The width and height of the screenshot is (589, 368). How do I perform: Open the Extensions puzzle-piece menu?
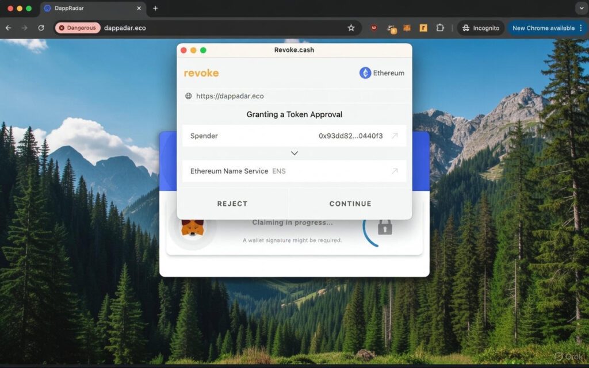coord(441,28)
